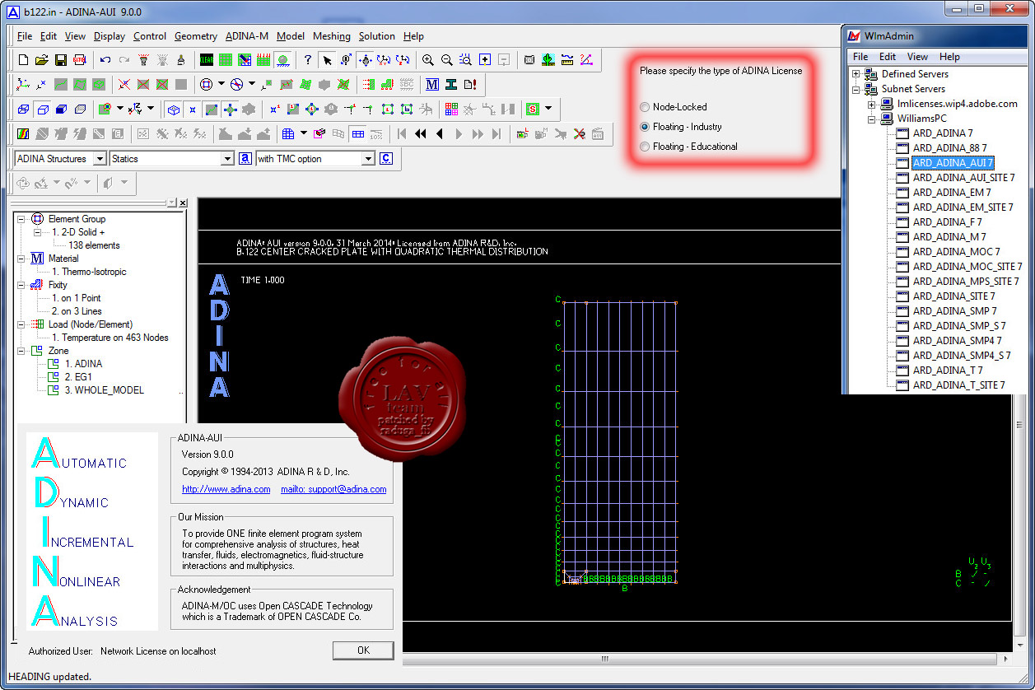Click the Element Group circle icon in toolbar
The height and width of the screenshot is (690, 1035).
206,84
